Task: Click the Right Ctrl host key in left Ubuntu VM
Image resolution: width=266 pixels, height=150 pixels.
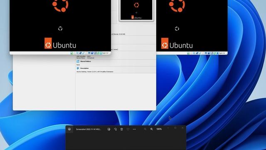Action: click(105, 53)
